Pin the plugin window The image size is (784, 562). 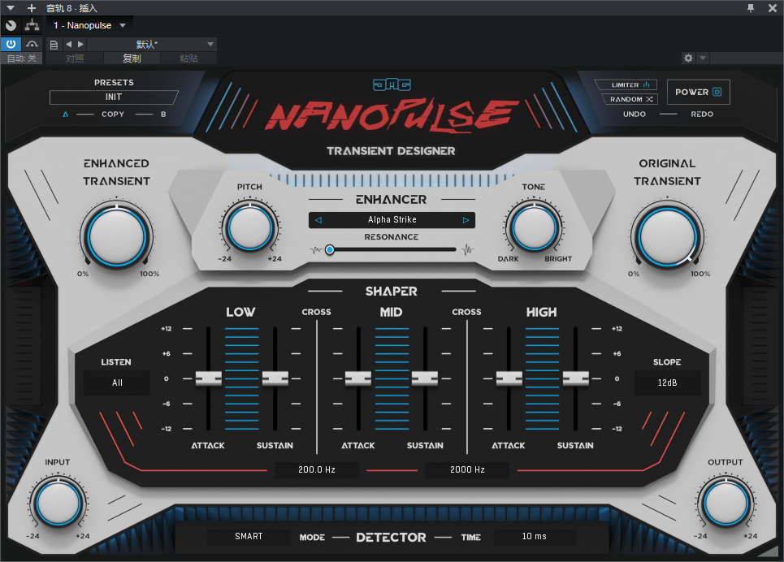click(x=751, y=8)
